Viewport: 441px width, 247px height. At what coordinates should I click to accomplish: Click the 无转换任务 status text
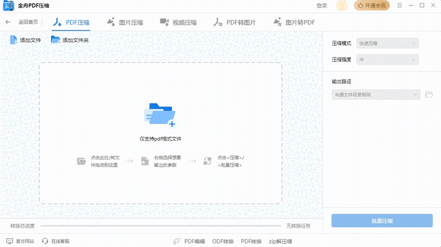(x=298, y=225)
